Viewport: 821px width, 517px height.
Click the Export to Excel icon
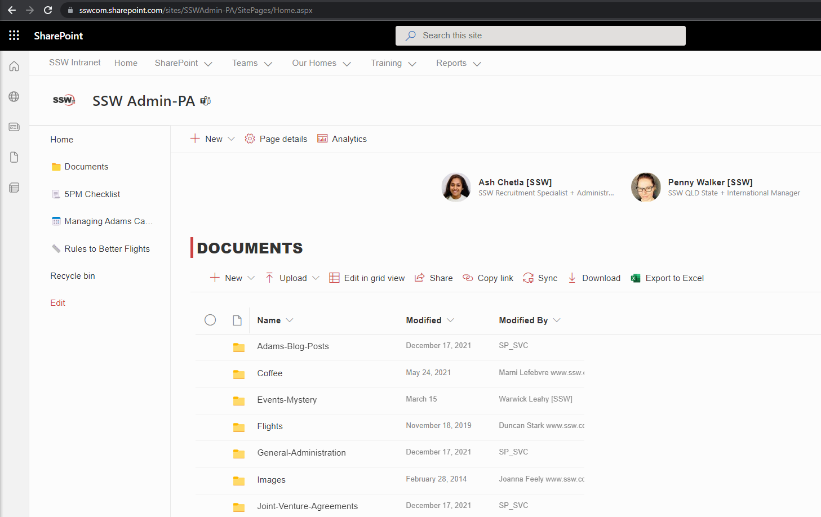[x=636, y=278]
